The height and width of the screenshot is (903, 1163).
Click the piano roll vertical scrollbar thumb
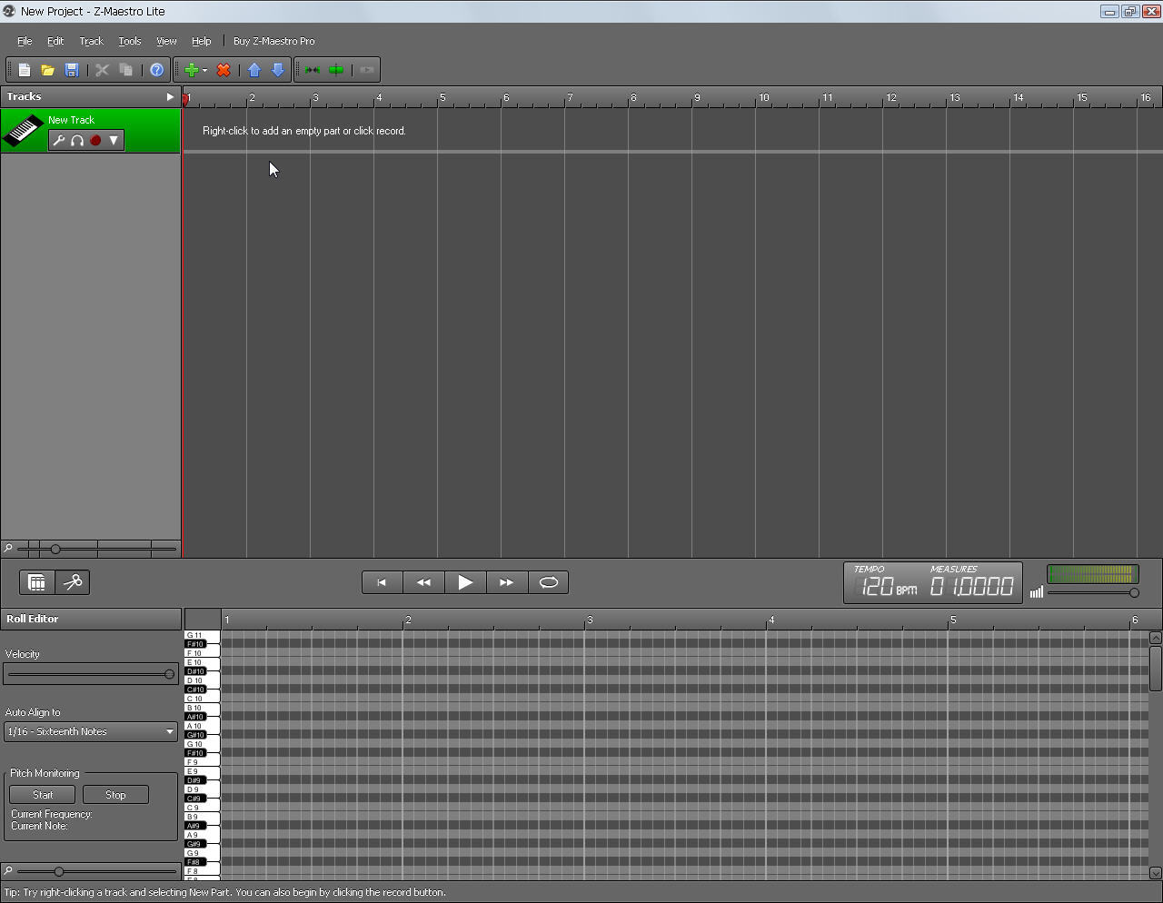tap(1156, 668)
